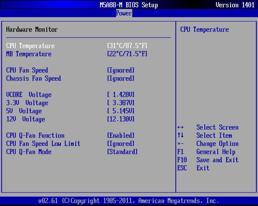Click the F10 key label
Screen dimensions: 258x206
click(x=182, y=160)
